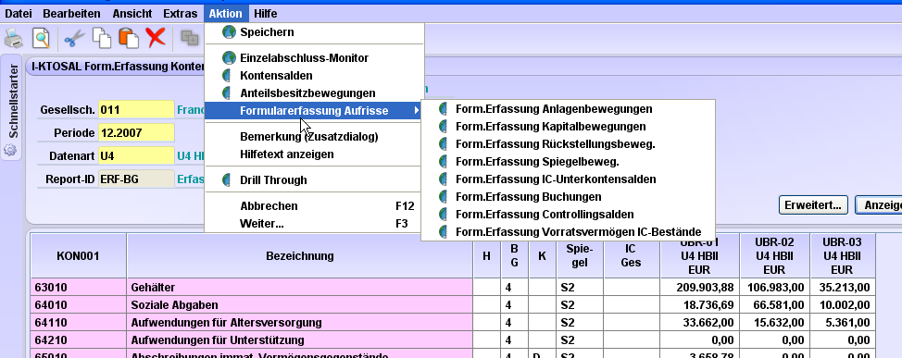Click the Gesellsch. field containing 011
Viewport: 902px width, 358px height.
(x=136, y=110)
